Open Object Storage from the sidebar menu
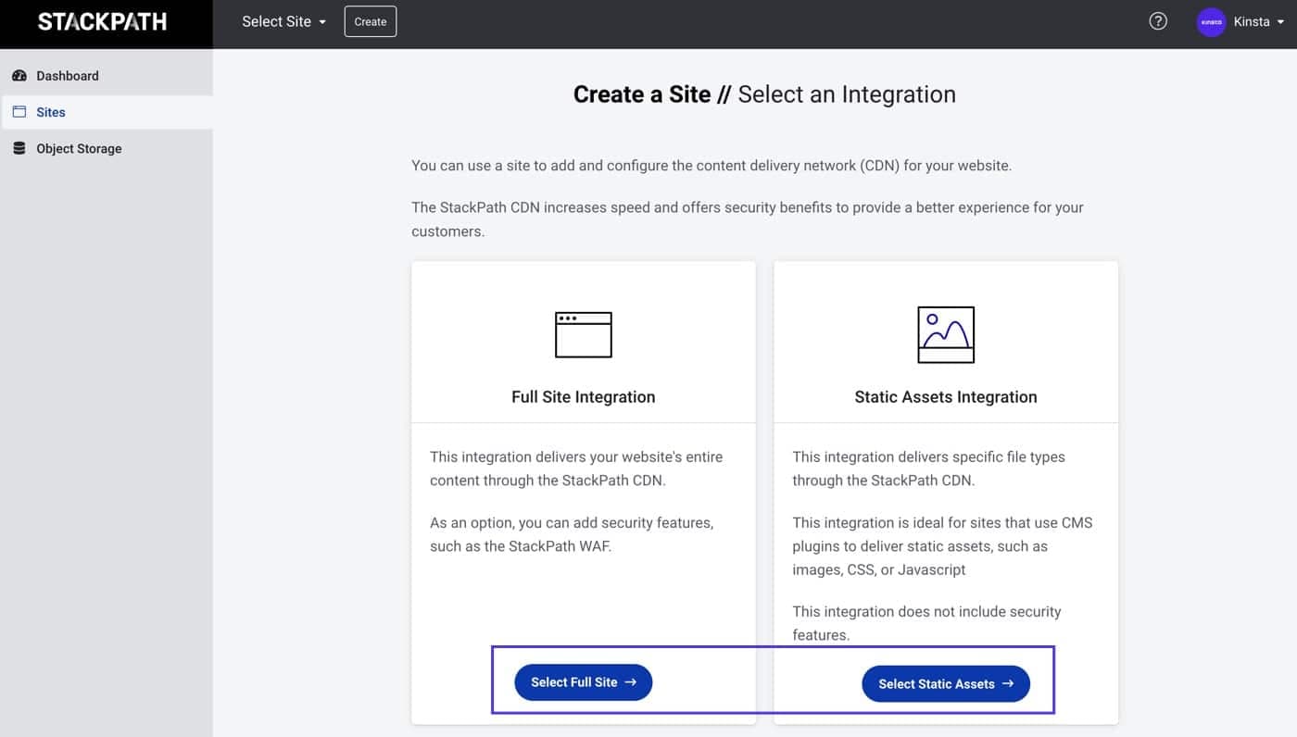This screenshot has height=737, width=1297. click(x=79, y=147)
